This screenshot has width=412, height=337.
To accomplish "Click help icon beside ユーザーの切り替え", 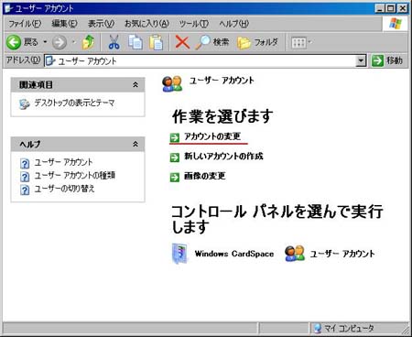I will [25, 190].
